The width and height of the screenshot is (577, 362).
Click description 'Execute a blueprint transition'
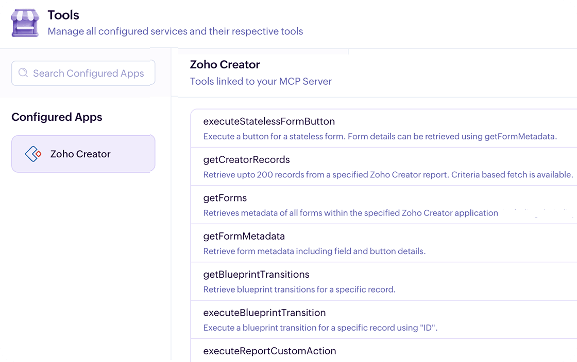click(x=320, y=328)
